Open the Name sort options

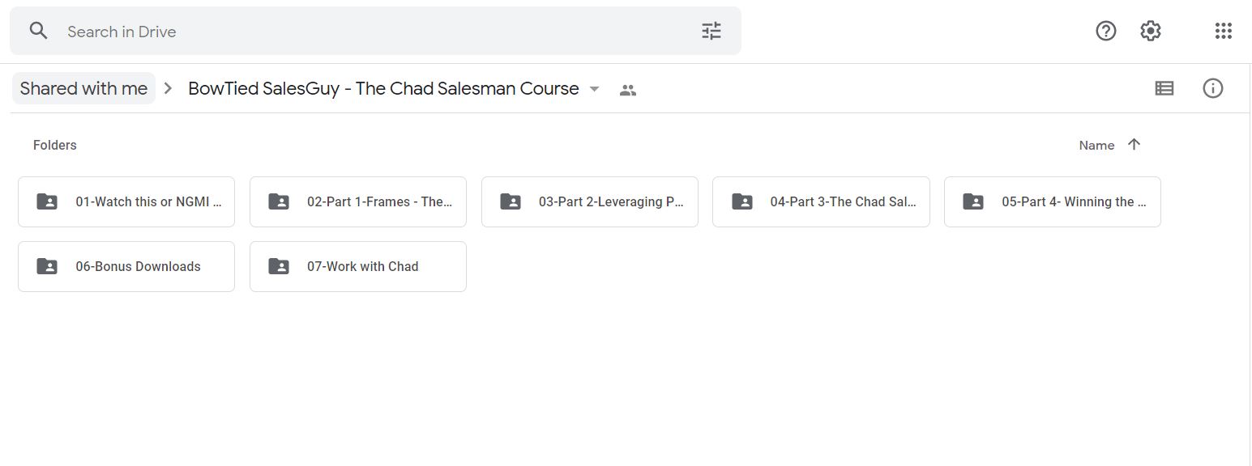pos(1096,146)
